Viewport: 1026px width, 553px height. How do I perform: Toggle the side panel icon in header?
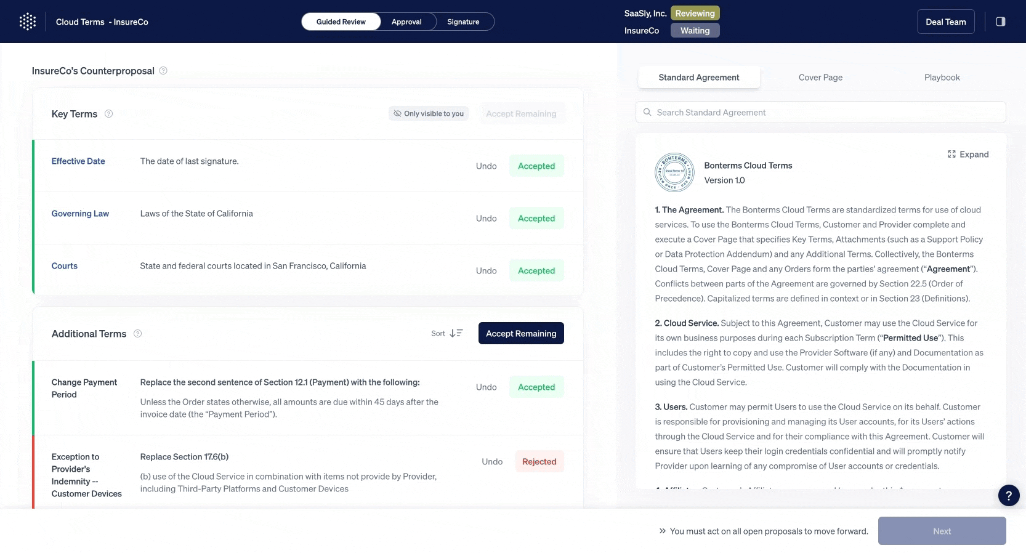(x=1001, y=22)
